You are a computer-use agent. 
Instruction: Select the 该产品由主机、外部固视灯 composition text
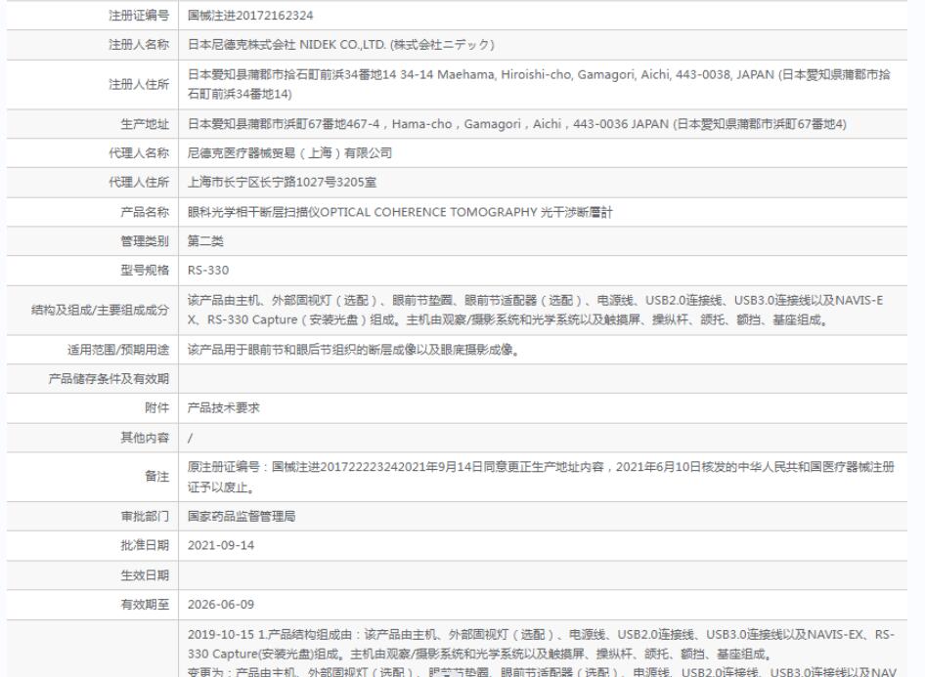click(x=535, y=310)
